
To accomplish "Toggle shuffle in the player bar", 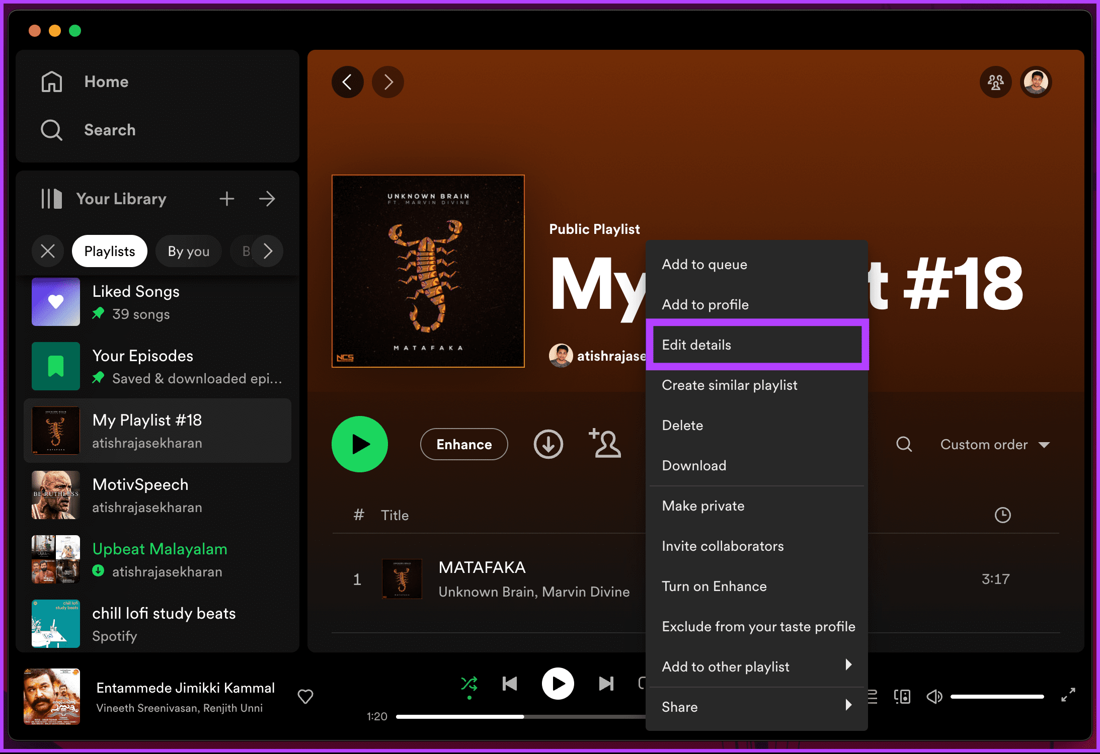I will [469, 684].
